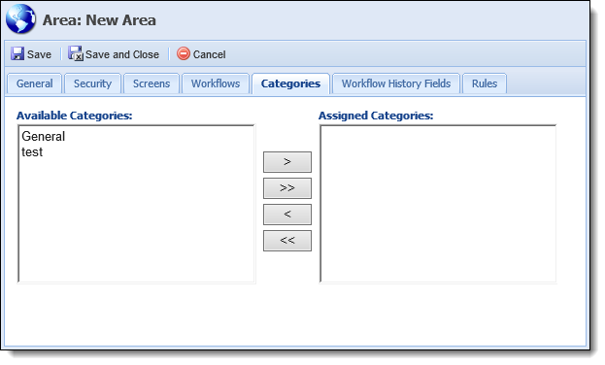605x365 pixels.
Task: Click the red Cancel circle icon
Action: 184,53
